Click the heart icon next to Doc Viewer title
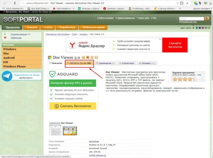The image size is (213, 158). click(x=88, y=57)
